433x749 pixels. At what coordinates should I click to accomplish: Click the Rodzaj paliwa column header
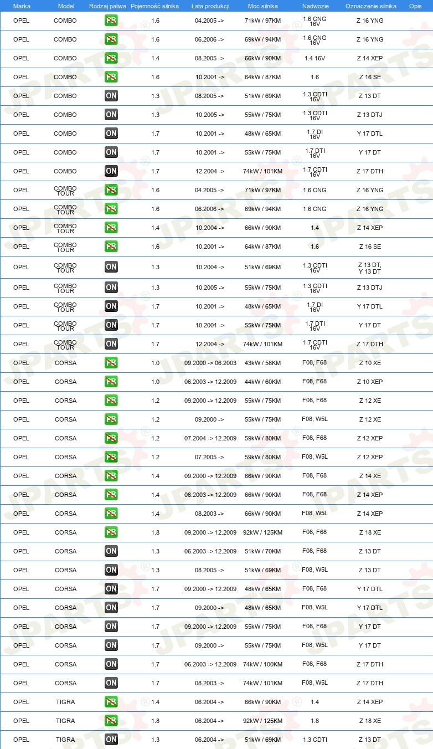pyautogui.click(x=107, y=6)
